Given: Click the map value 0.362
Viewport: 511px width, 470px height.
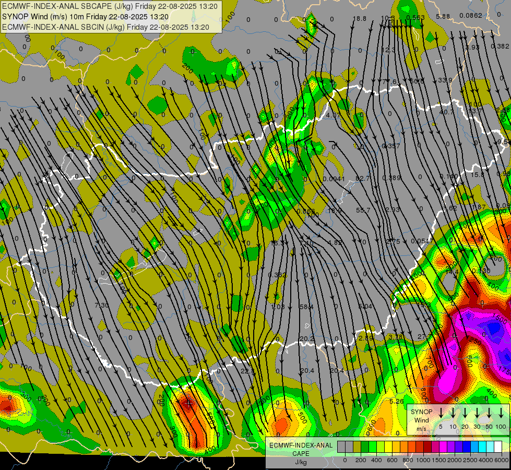Looking at the screenshot, I should pos(277,275).
